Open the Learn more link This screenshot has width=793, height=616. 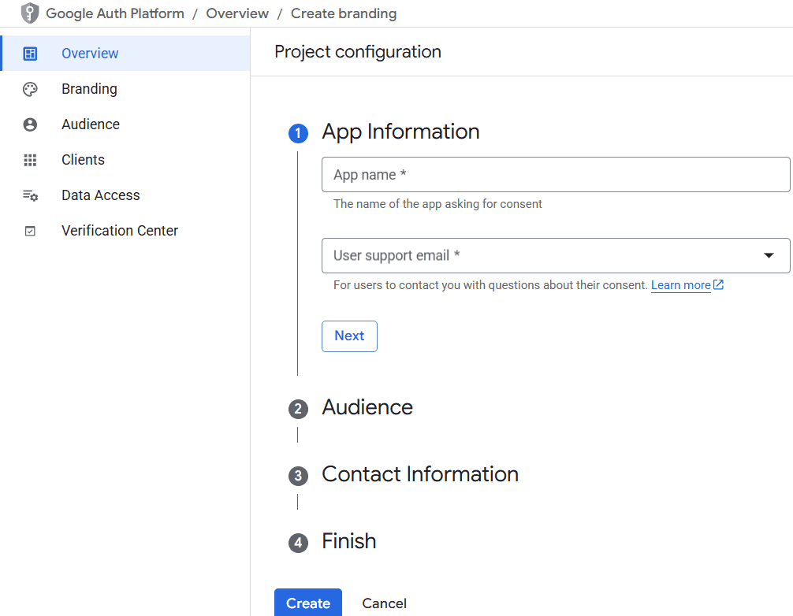(682, 284)
